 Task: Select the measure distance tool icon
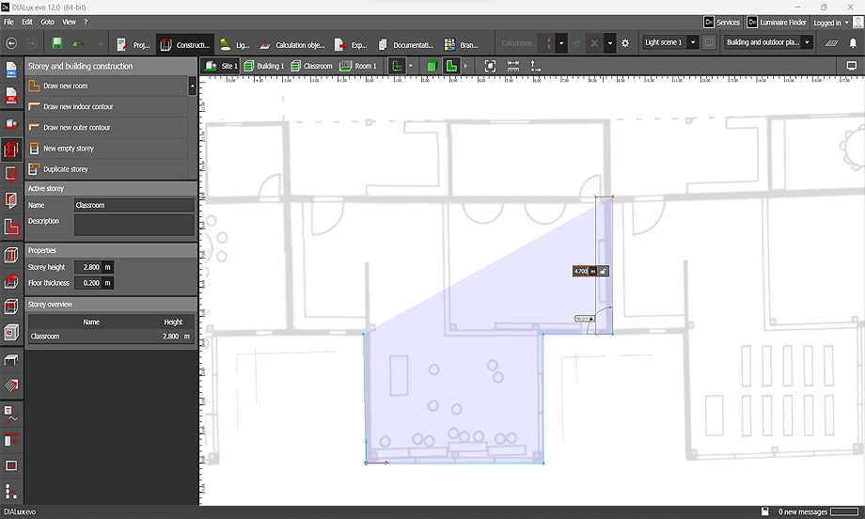(x=513, y=66)
